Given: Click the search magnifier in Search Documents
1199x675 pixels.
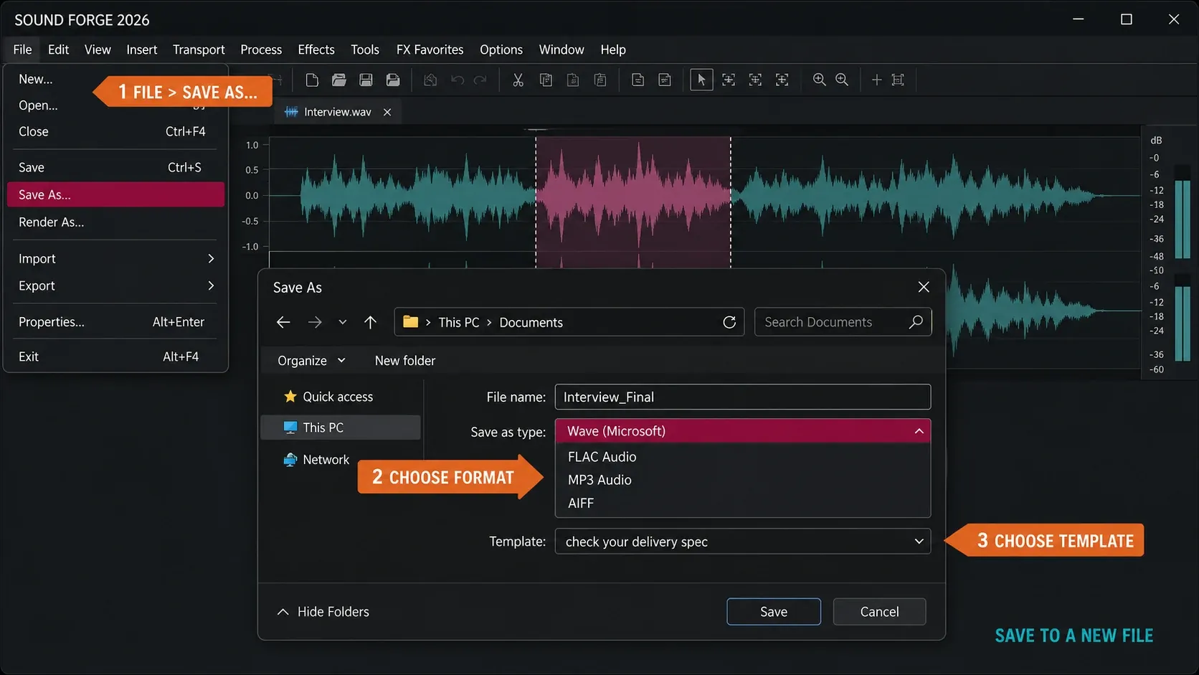Looking at the screenshot, I should pyautogui.click(x=916, y=322).
